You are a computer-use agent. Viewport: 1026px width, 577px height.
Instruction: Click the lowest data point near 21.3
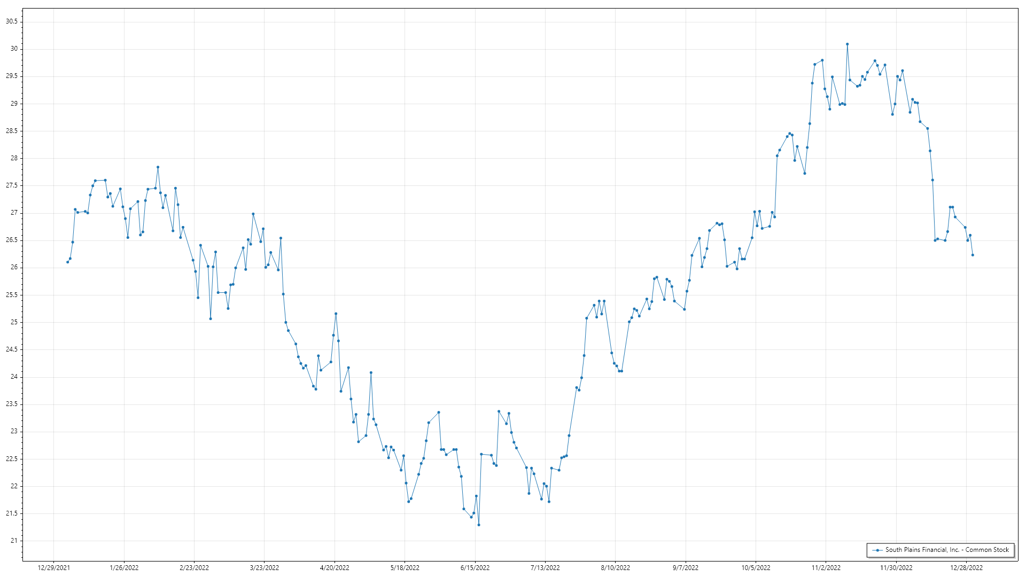click(479, 525)
